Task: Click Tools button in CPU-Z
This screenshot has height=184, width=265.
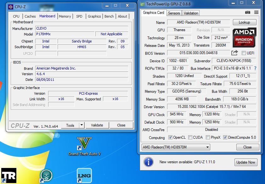Action: 70,125
